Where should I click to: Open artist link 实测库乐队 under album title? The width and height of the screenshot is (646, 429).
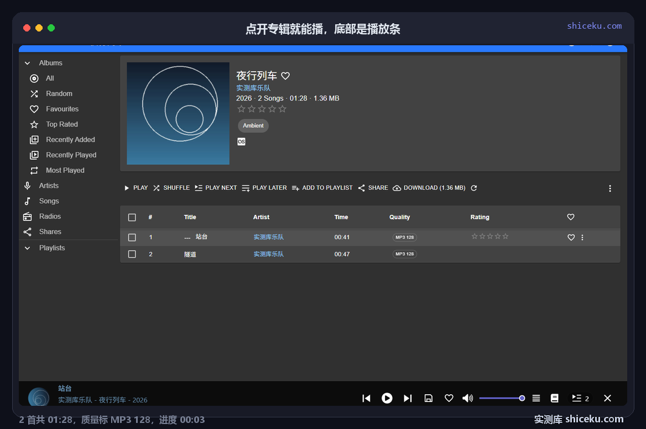pos(253,88)
